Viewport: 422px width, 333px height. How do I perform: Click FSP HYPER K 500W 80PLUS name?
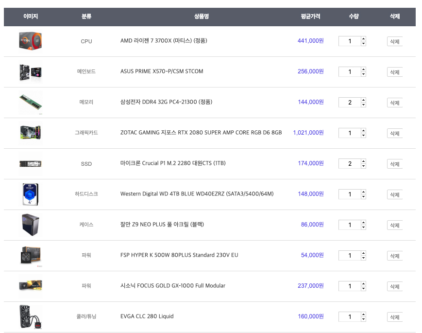click(x=179, y=255)
